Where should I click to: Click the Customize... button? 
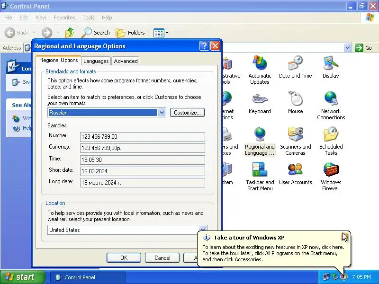[187, 113]
